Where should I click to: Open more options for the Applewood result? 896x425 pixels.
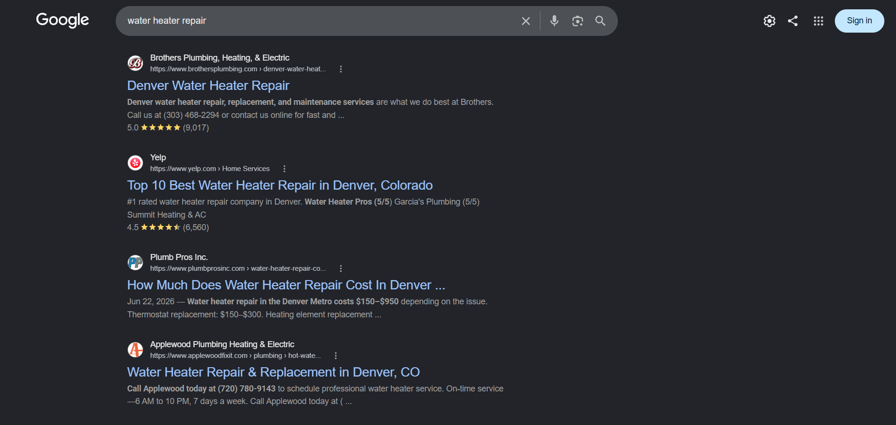336,356
